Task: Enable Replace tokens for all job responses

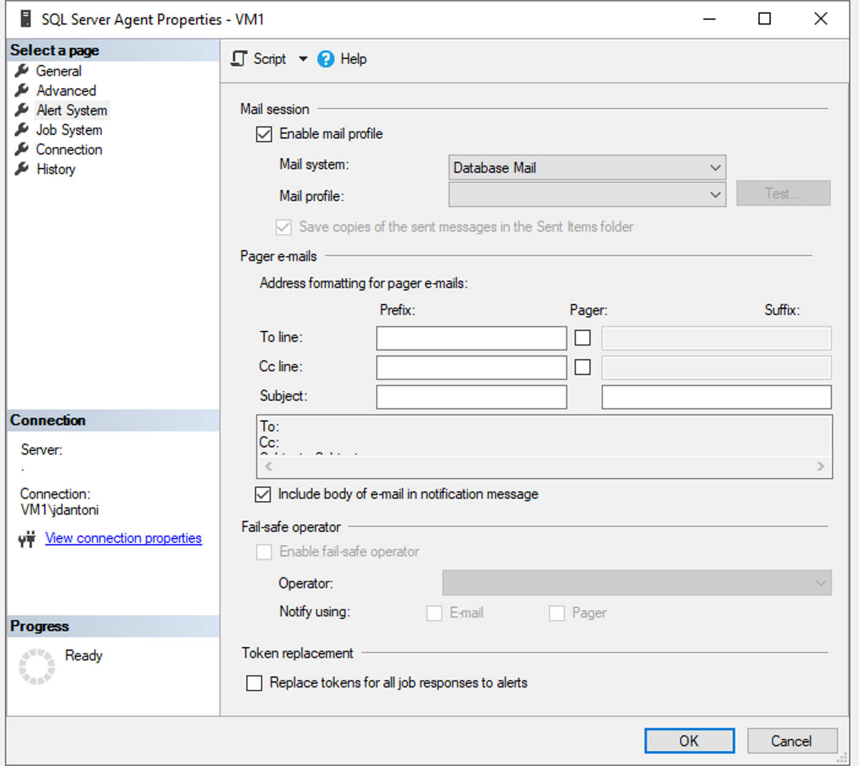Action: tap(254, 683)
